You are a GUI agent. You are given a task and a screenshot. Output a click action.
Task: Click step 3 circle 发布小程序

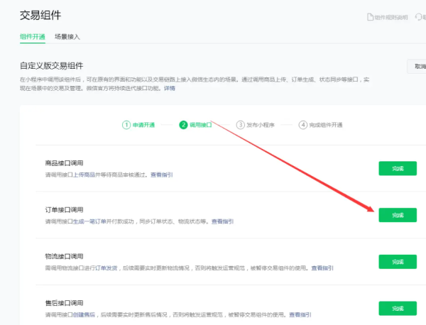(x=241, y=125)
